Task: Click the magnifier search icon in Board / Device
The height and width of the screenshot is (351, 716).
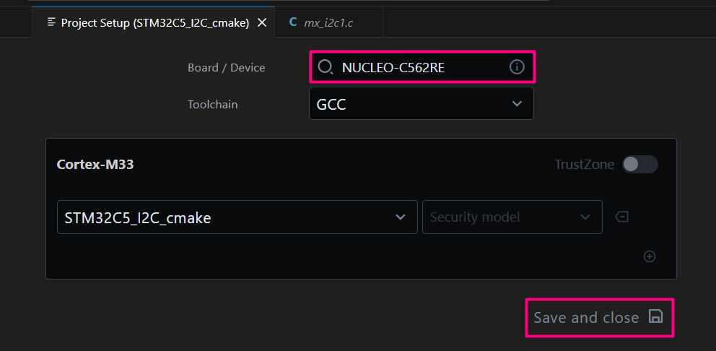Action: tap(325, 67)
